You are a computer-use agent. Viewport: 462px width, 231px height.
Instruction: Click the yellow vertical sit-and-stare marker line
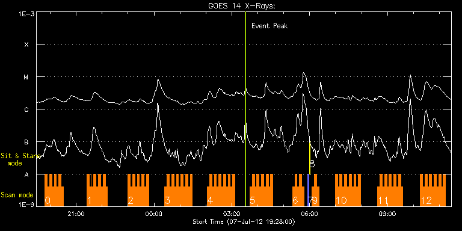click(310, 158)
